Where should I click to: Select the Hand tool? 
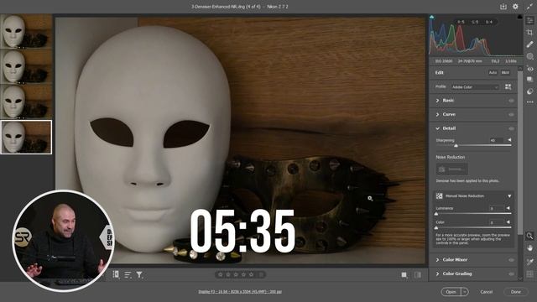[529, 248]
